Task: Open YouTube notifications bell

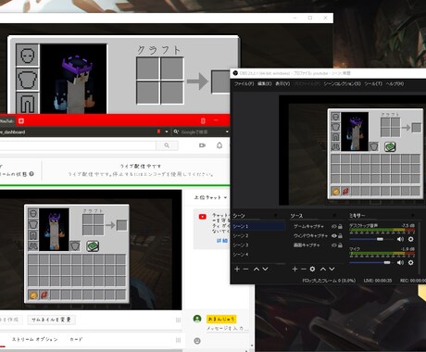Action: [x=219, y=145]
